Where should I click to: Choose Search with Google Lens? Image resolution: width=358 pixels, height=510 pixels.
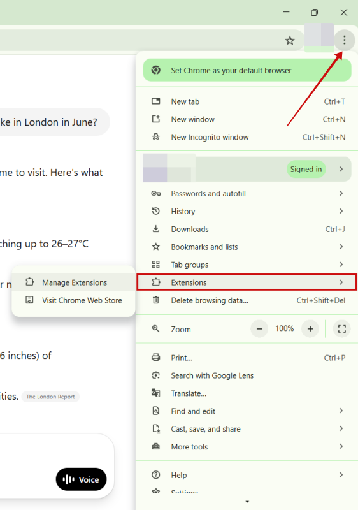(247, 375)
